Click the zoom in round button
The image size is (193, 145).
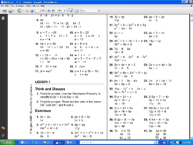point(53,11)
